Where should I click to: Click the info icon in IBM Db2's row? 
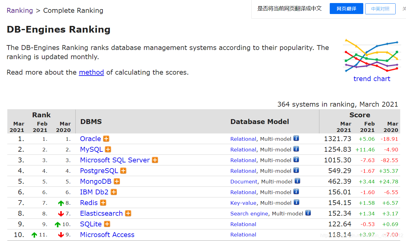pyautogui.click(x=296, y=192)
